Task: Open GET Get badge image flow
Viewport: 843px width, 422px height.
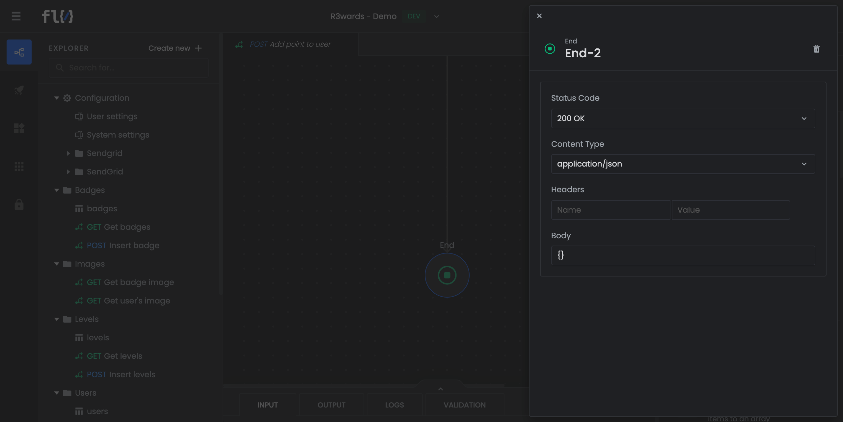Action: coord(130,282)
